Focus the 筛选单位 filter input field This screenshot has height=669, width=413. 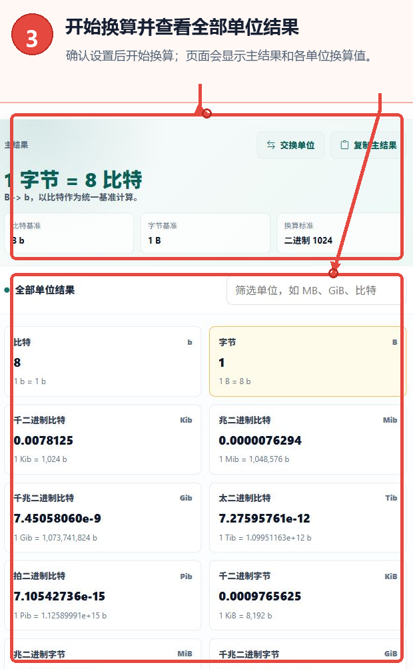tap(316, 290)
